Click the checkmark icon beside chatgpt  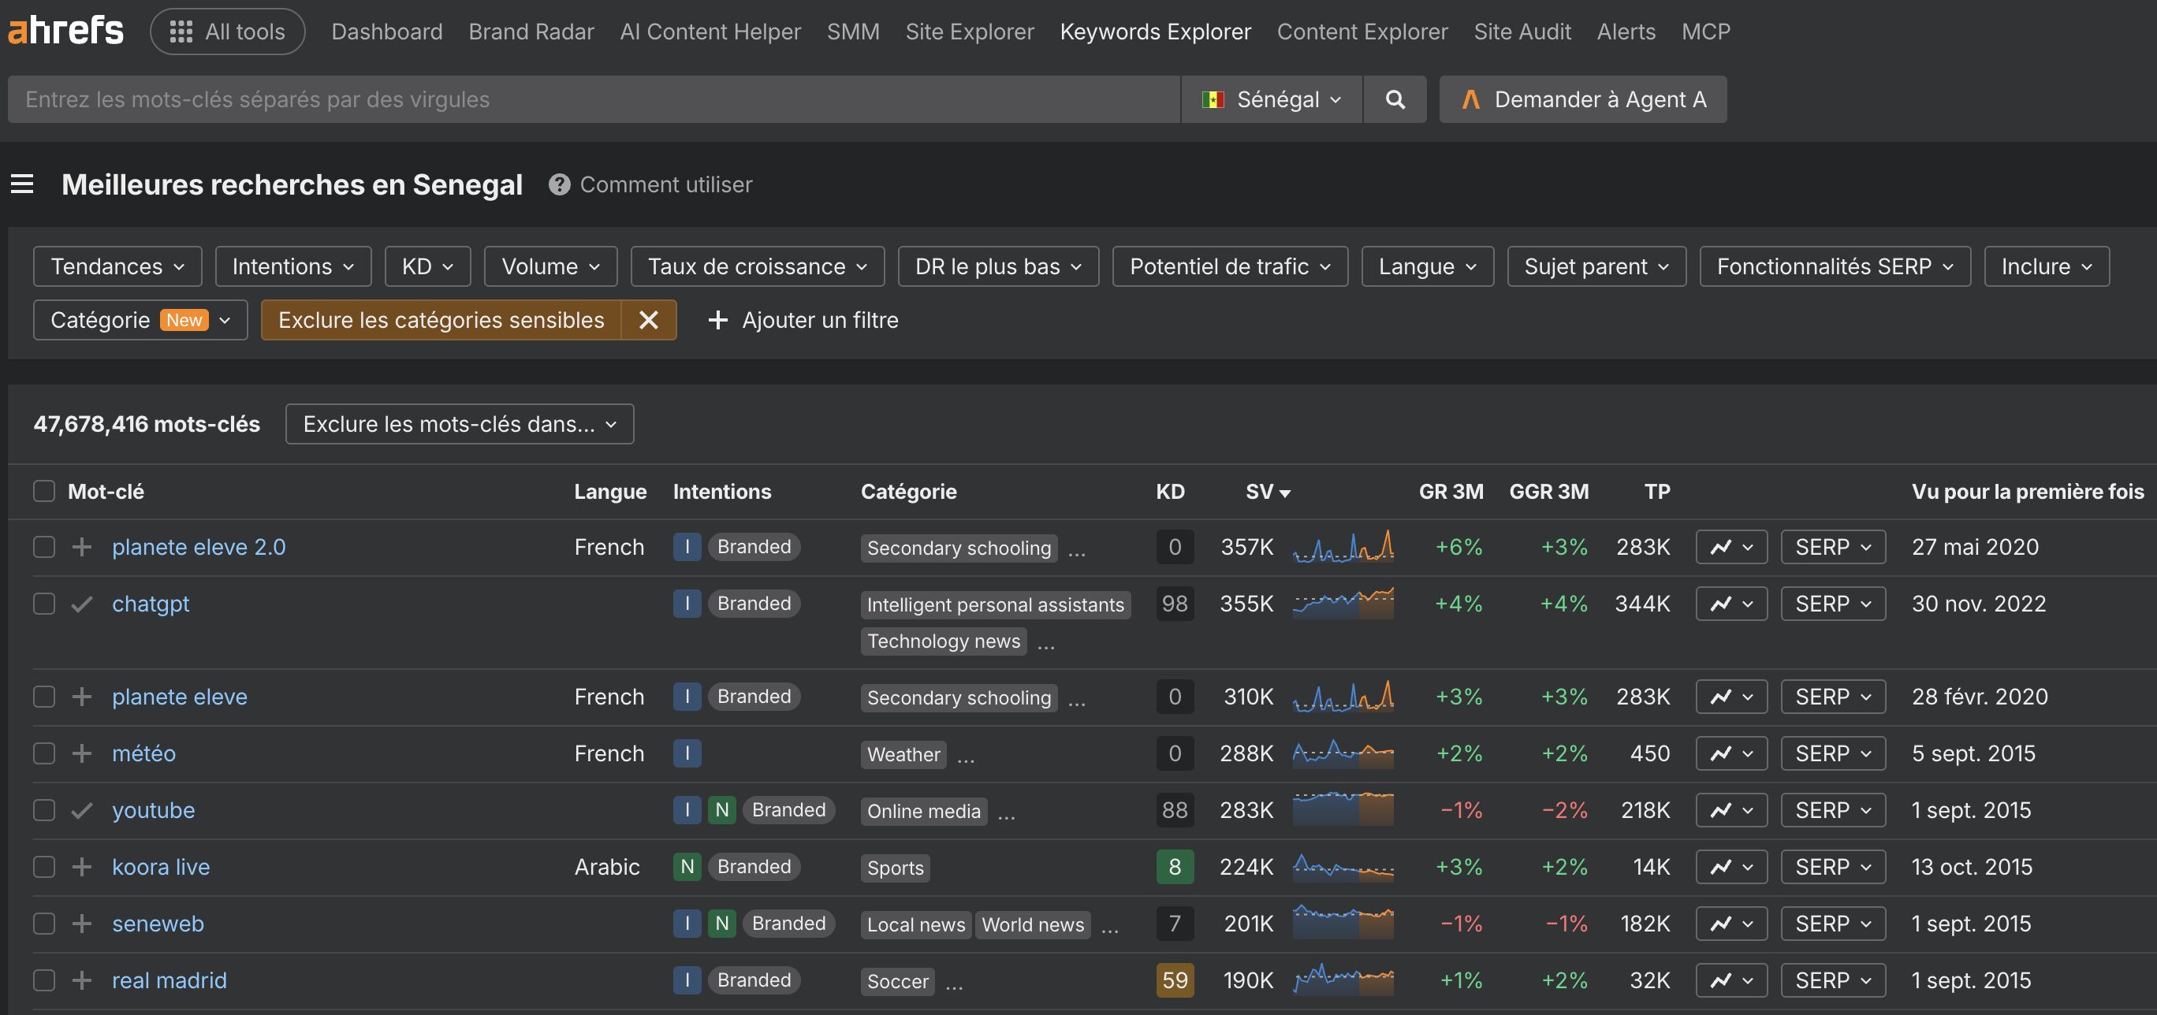point(81,604)
